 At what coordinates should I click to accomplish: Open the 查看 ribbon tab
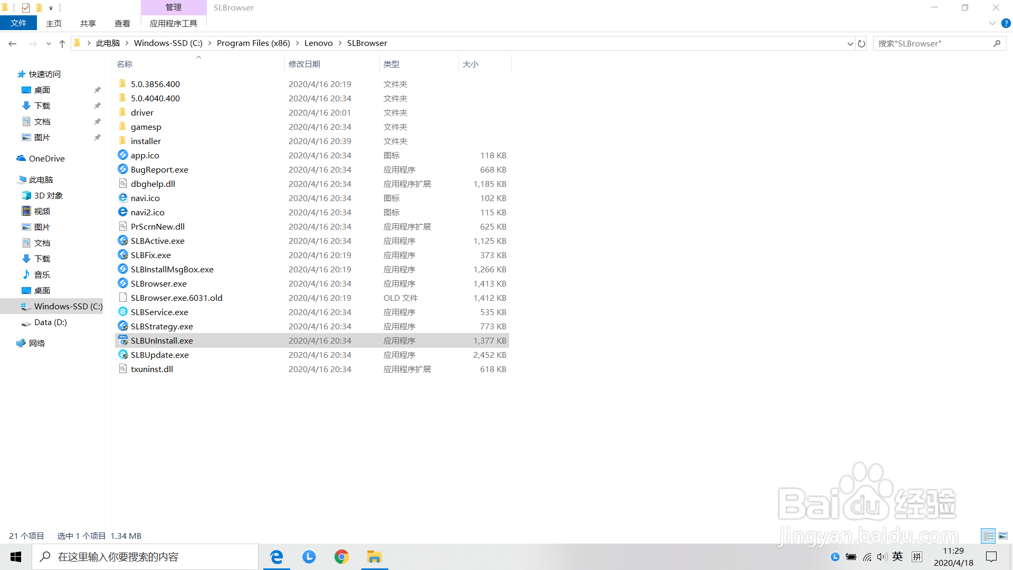point(122,23)
